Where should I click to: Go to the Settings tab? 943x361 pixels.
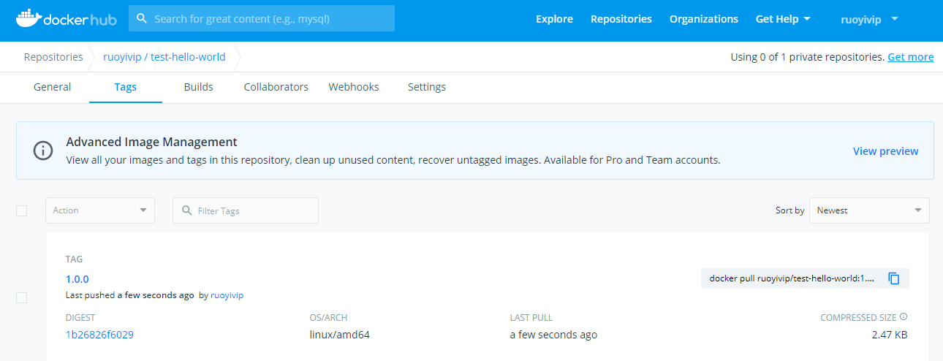click(426, 87)
